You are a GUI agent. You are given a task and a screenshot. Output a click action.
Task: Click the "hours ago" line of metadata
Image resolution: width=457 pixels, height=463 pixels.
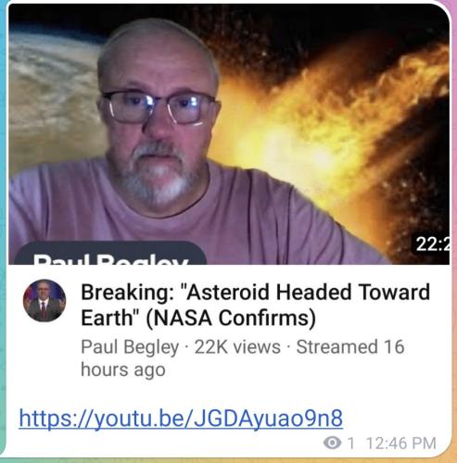pos(123,369)
